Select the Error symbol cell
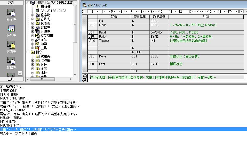 click(x=114, y=66)
